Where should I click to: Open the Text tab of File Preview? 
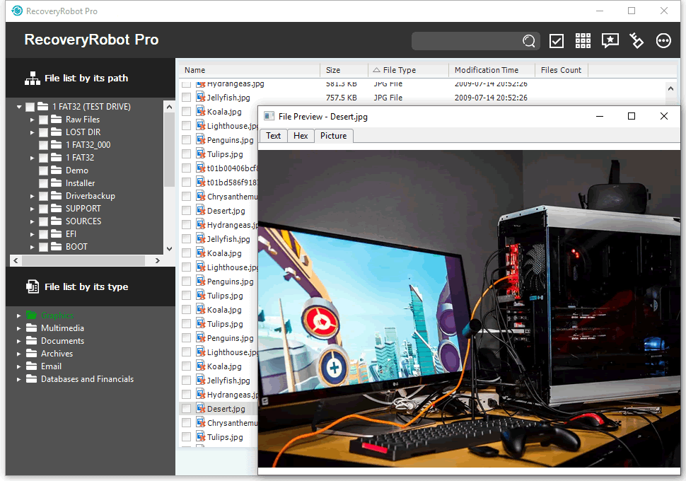[273, 136]
